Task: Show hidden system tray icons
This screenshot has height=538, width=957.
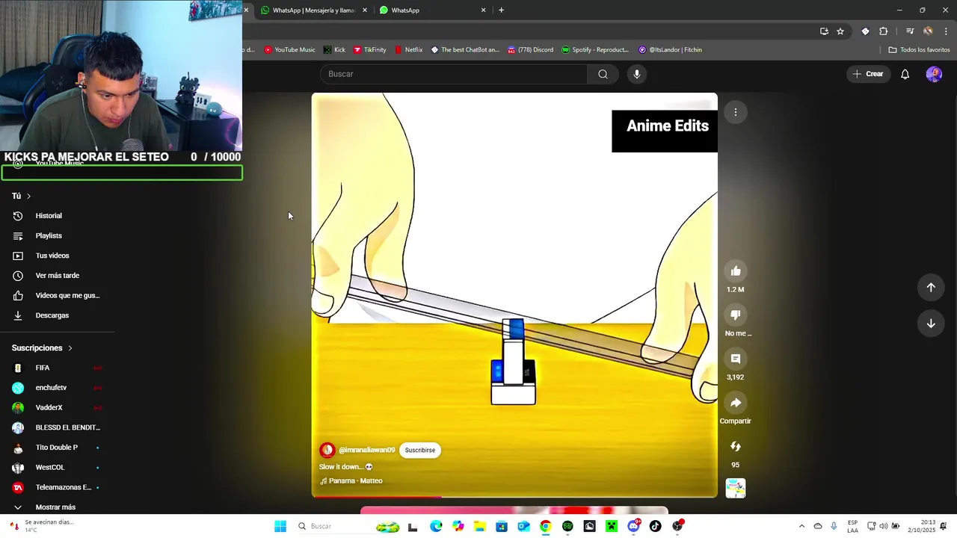Action: coord(801,526)
